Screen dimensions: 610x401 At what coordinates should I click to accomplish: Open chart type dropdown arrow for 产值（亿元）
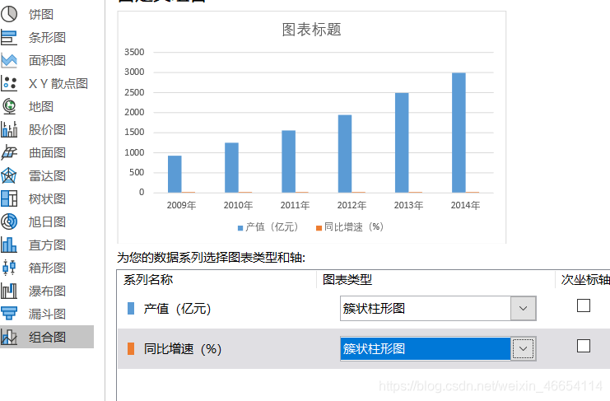524,309
